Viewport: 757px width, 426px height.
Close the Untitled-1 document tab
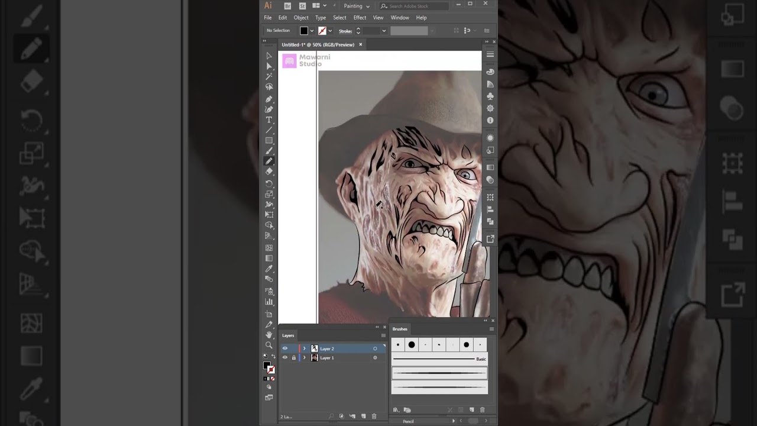(x=360, y=44)
